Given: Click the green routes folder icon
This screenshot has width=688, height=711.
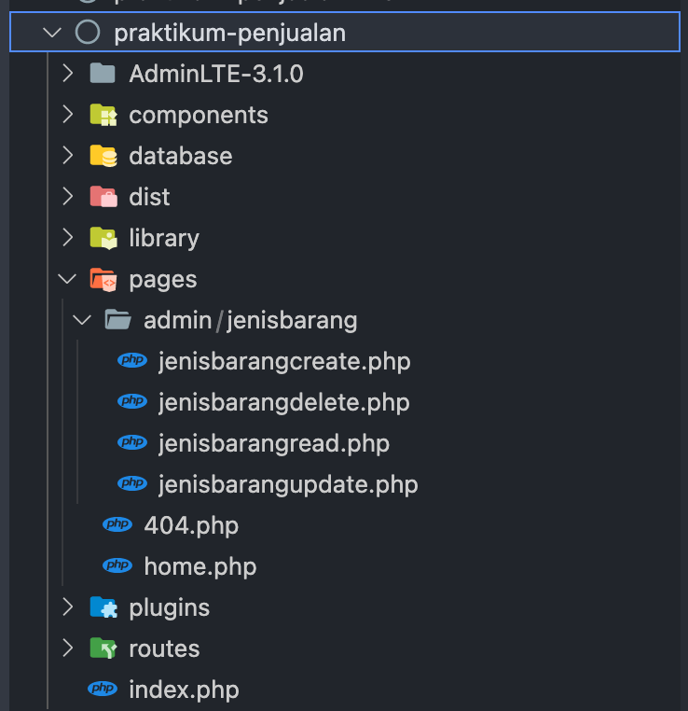Looking at the screenshot, I should [103, 648].
